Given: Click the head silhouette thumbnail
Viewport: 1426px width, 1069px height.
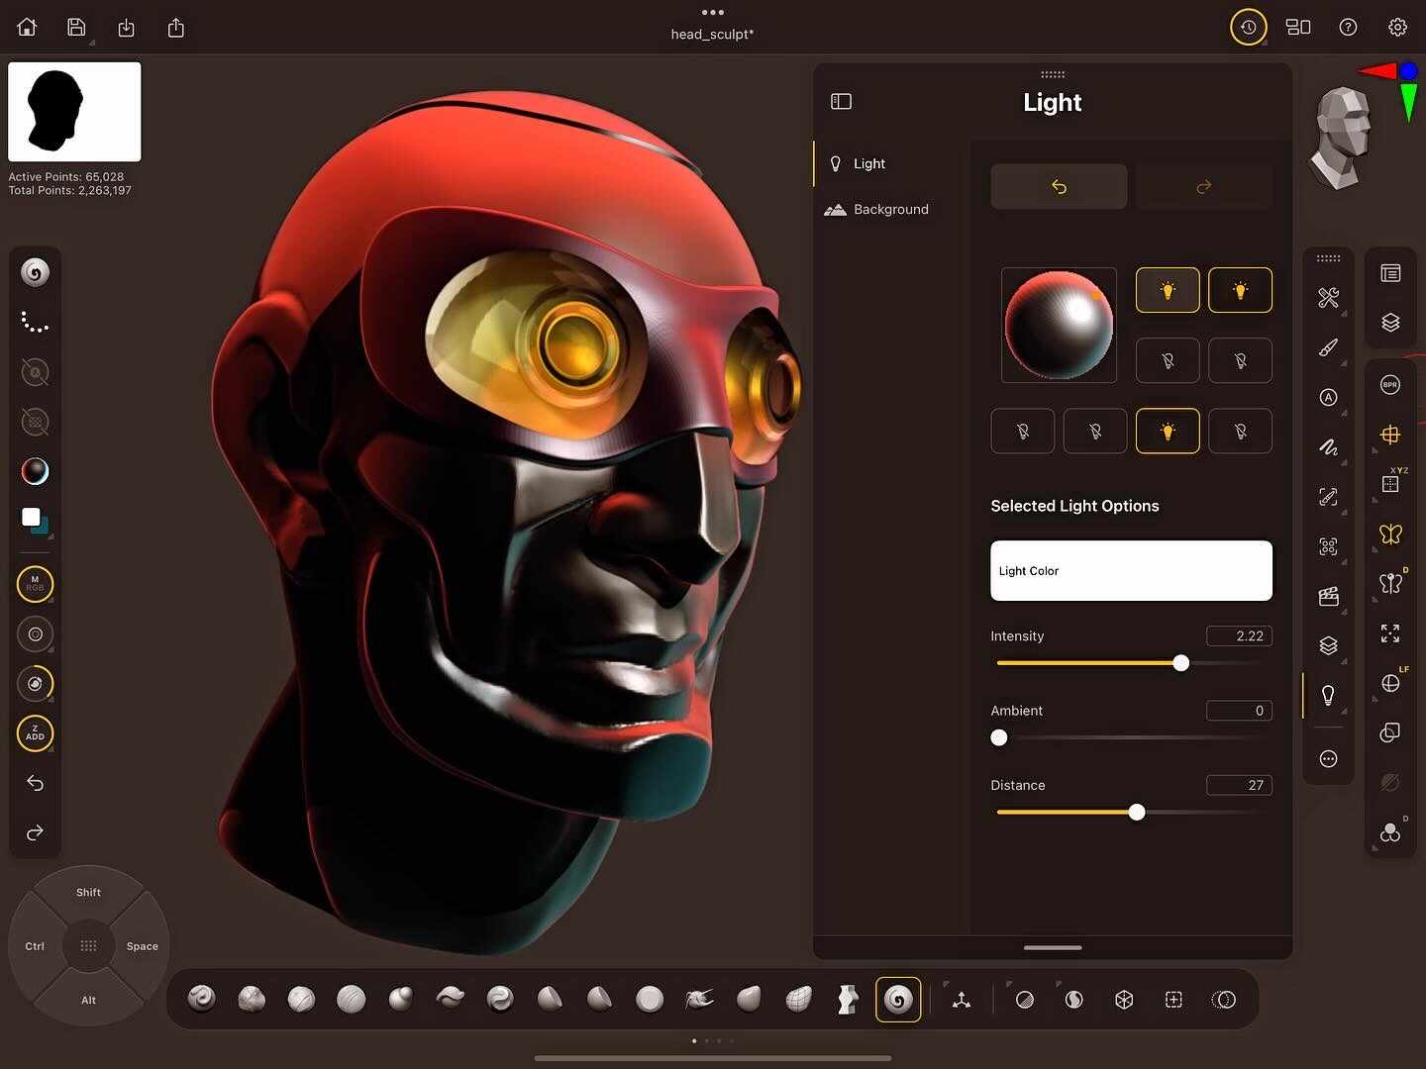Looking at the screenshot, I should tap(74, 112).
